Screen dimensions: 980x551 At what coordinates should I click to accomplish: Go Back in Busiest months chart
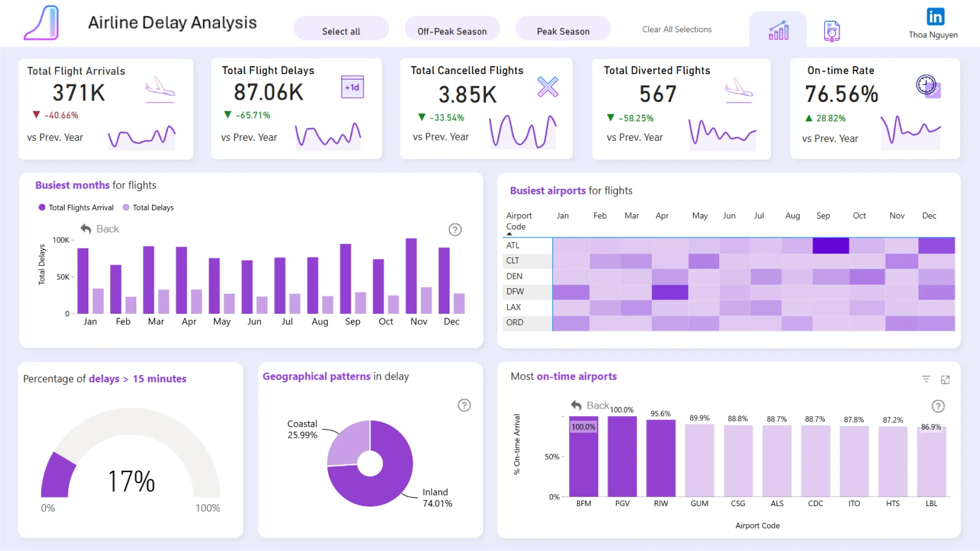[100, 229]
